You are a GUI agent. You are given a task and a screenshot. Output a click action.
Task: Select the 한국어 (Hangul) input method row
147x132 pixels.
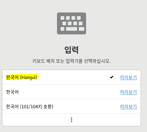coord(72,77)
